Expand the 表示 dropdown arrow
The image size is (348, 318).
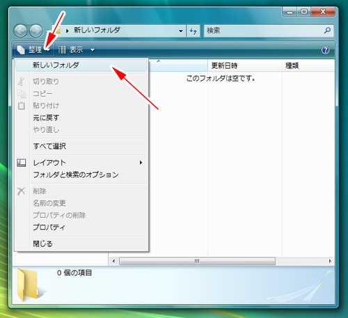click(93, 50)
